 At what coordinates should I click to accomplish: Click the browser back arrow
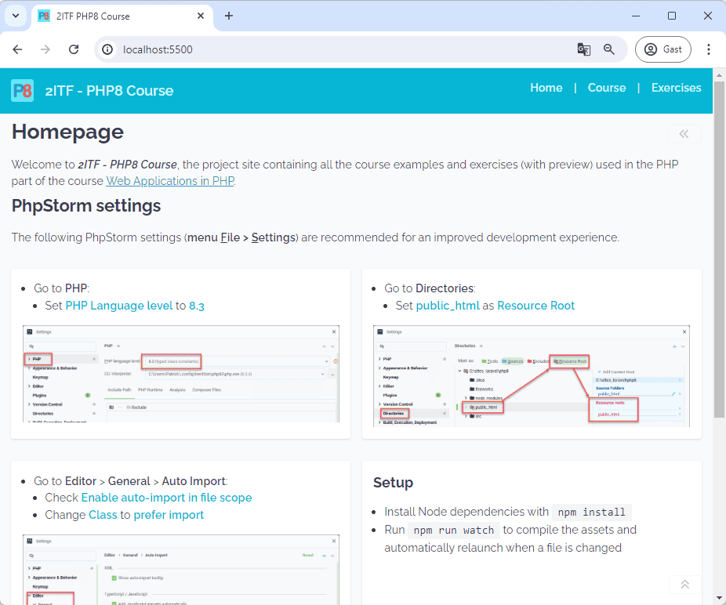coord(17,49)
